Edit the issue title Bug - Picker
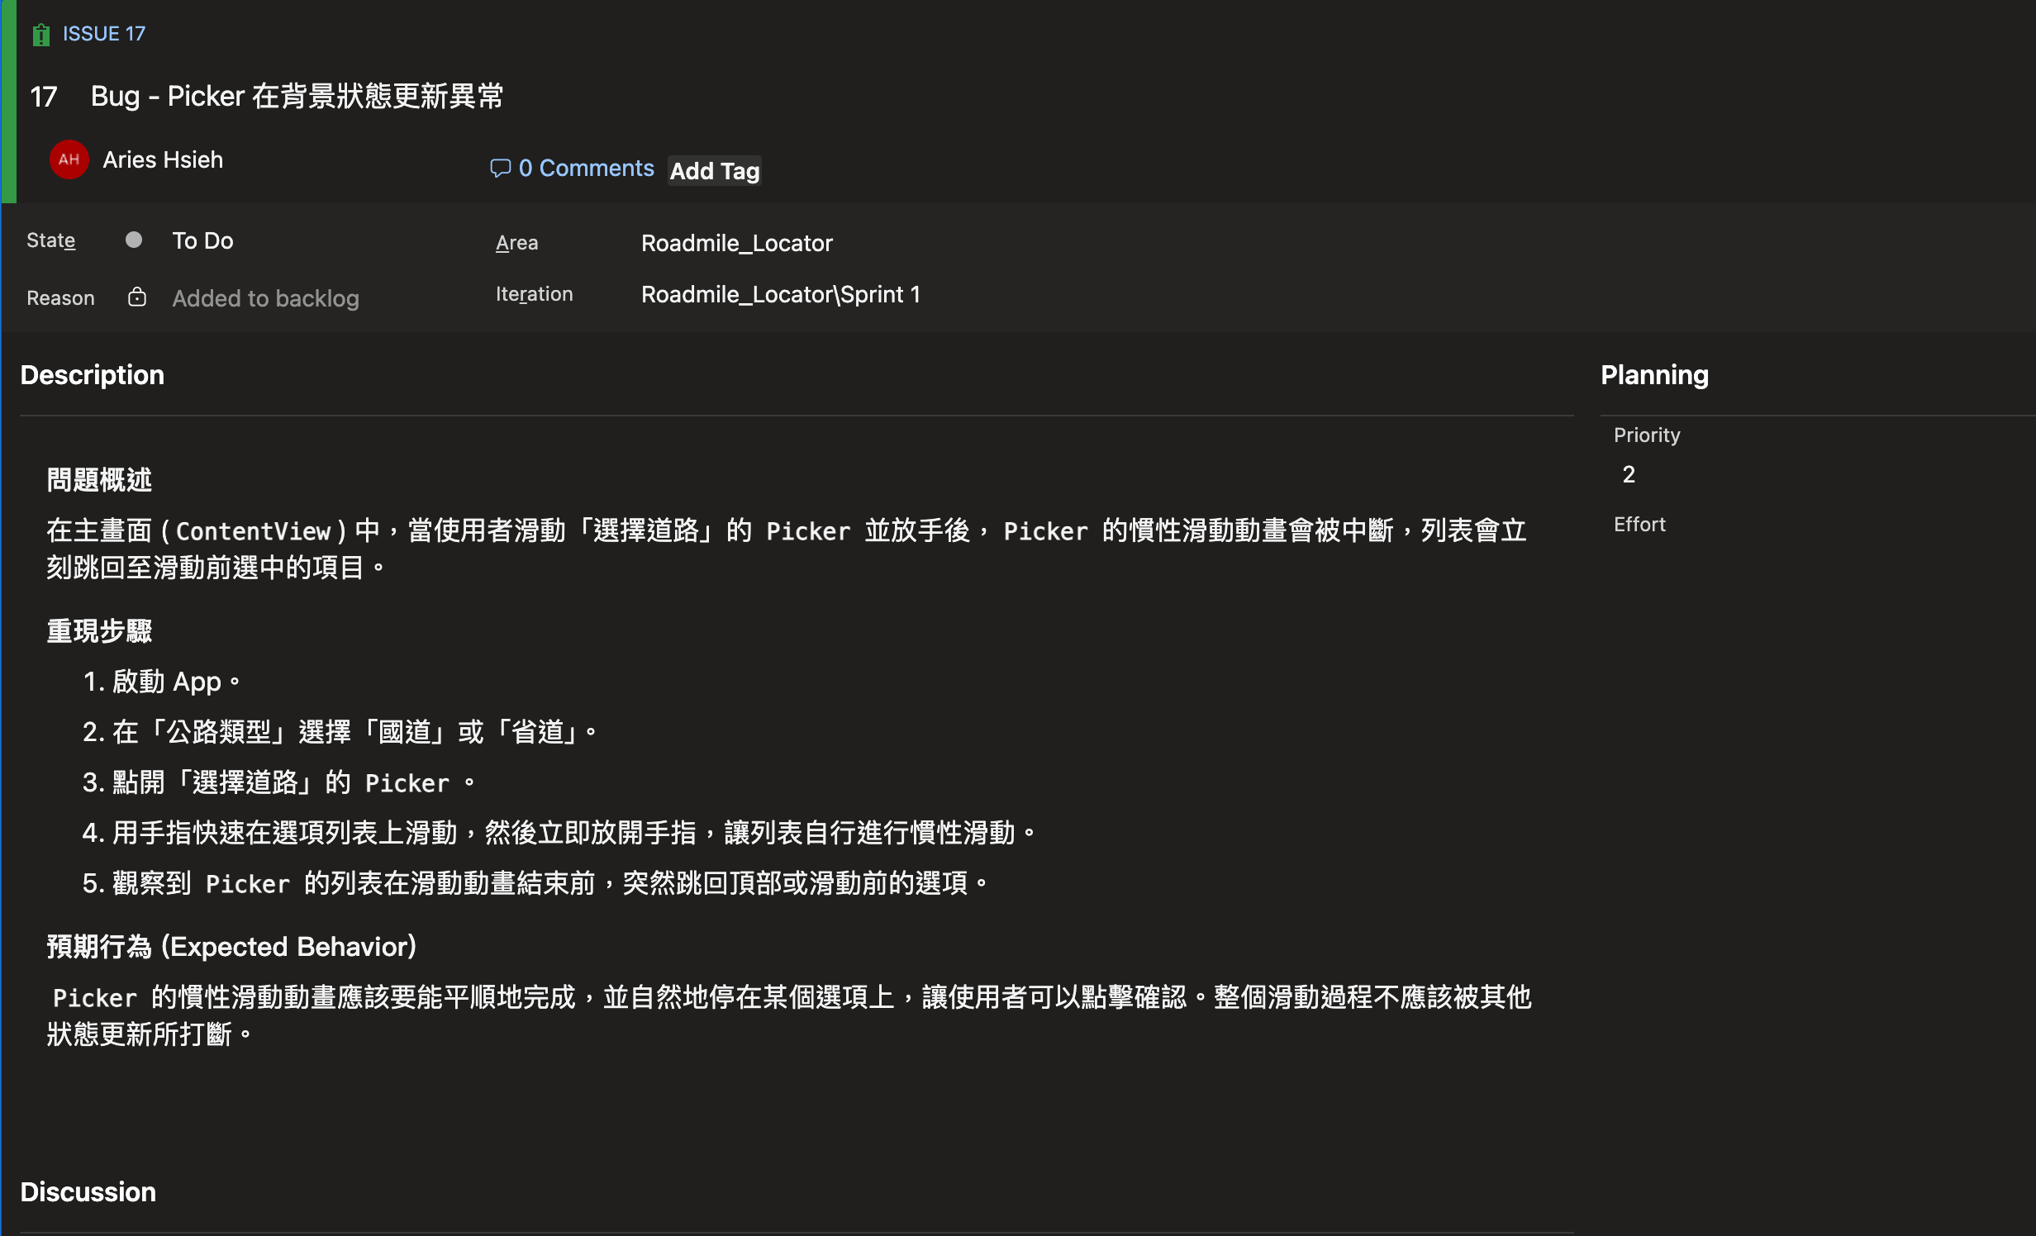Viewport: 2036px width, 1236px height. point(297,97)
